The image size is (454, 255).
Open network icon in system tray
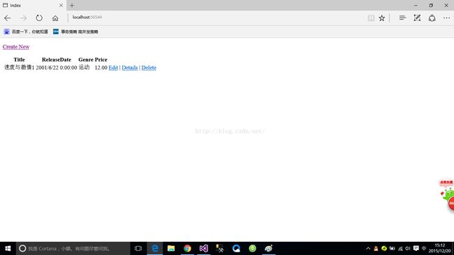click(x=400, y=248)
